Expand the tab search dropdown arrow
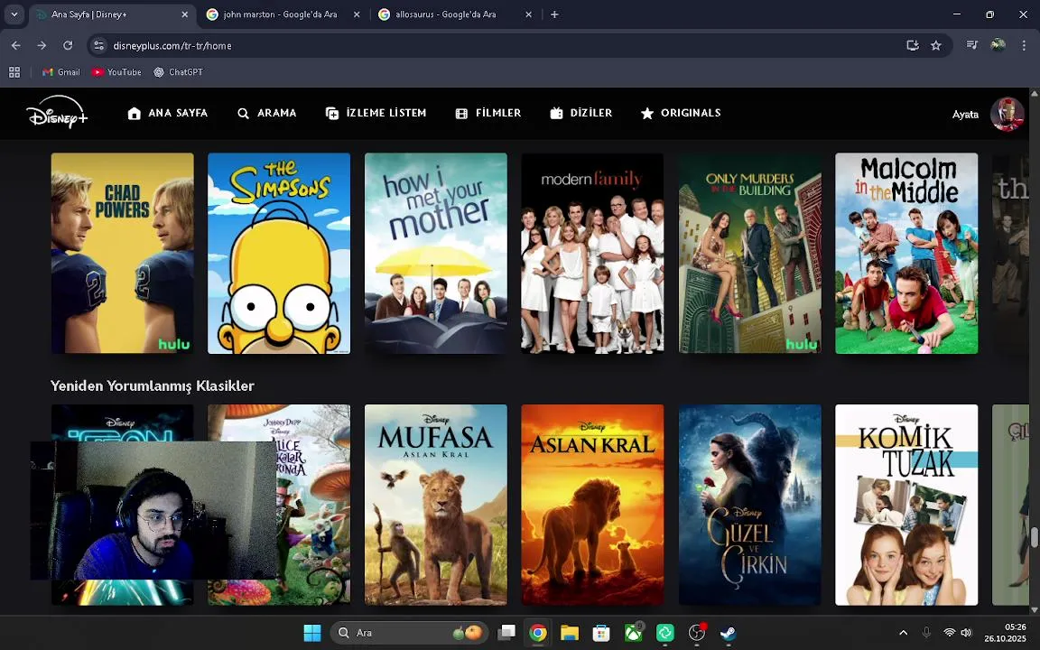This screenshot has height=650, width=1040. coord(14,14)
